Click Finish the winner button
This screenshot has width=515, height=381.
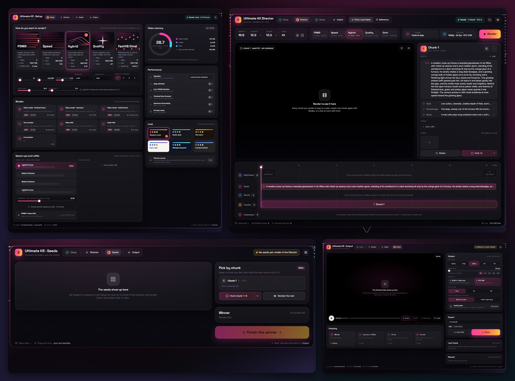[262, 332]
